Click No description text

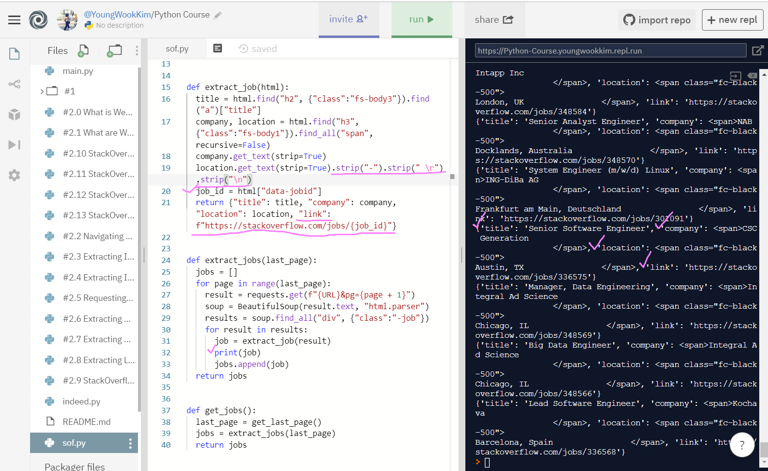click(119, 25)
